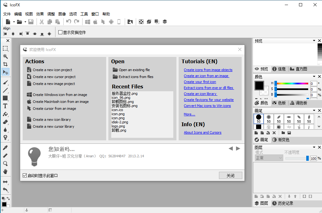Open the 文件 menu
Screen dimensions: 322x213
click(x=7, y=14)
